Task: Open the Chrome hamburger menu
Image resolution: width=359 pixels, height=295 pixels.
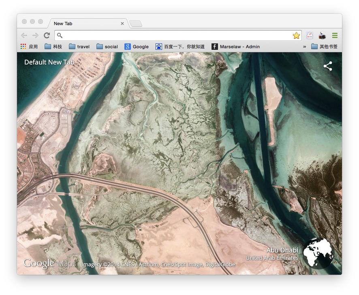Action: point(335,36)
